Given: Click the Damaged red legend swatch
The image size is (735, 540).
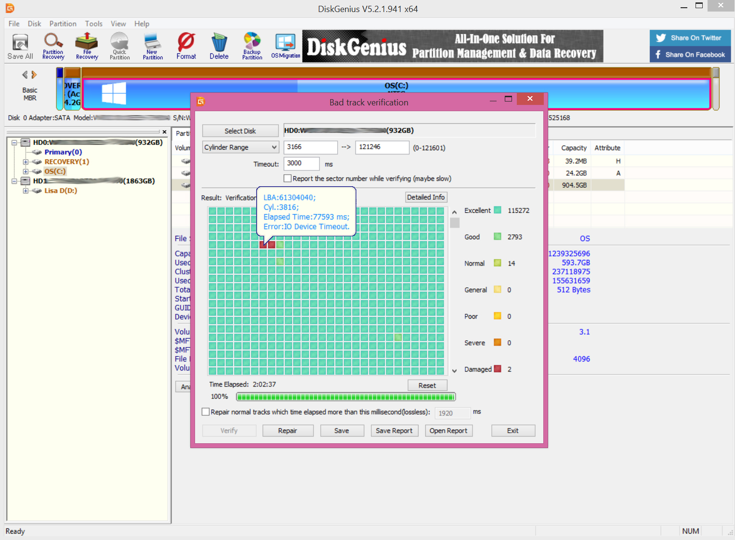Looking at the screenshot, I should pos(498,369).
